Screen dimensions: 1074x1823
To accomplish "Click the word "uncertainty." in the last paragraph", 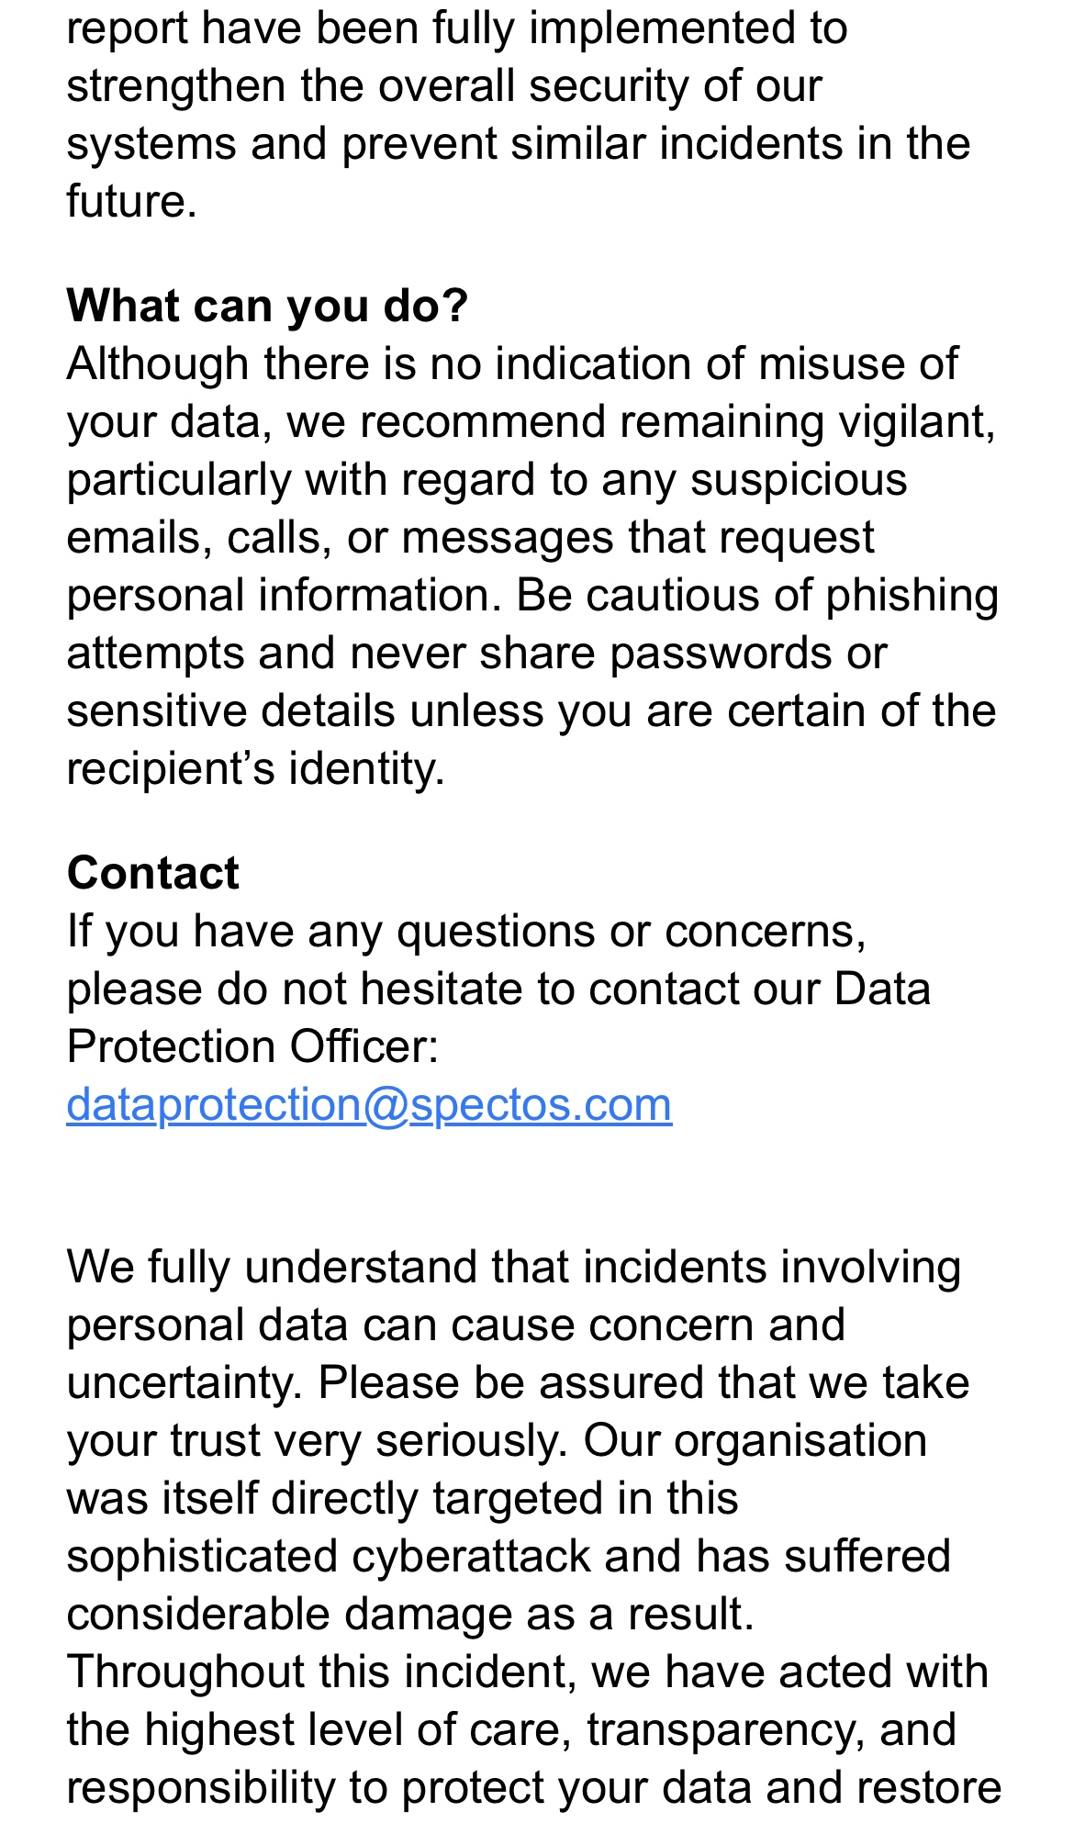I will (185, 1383).
